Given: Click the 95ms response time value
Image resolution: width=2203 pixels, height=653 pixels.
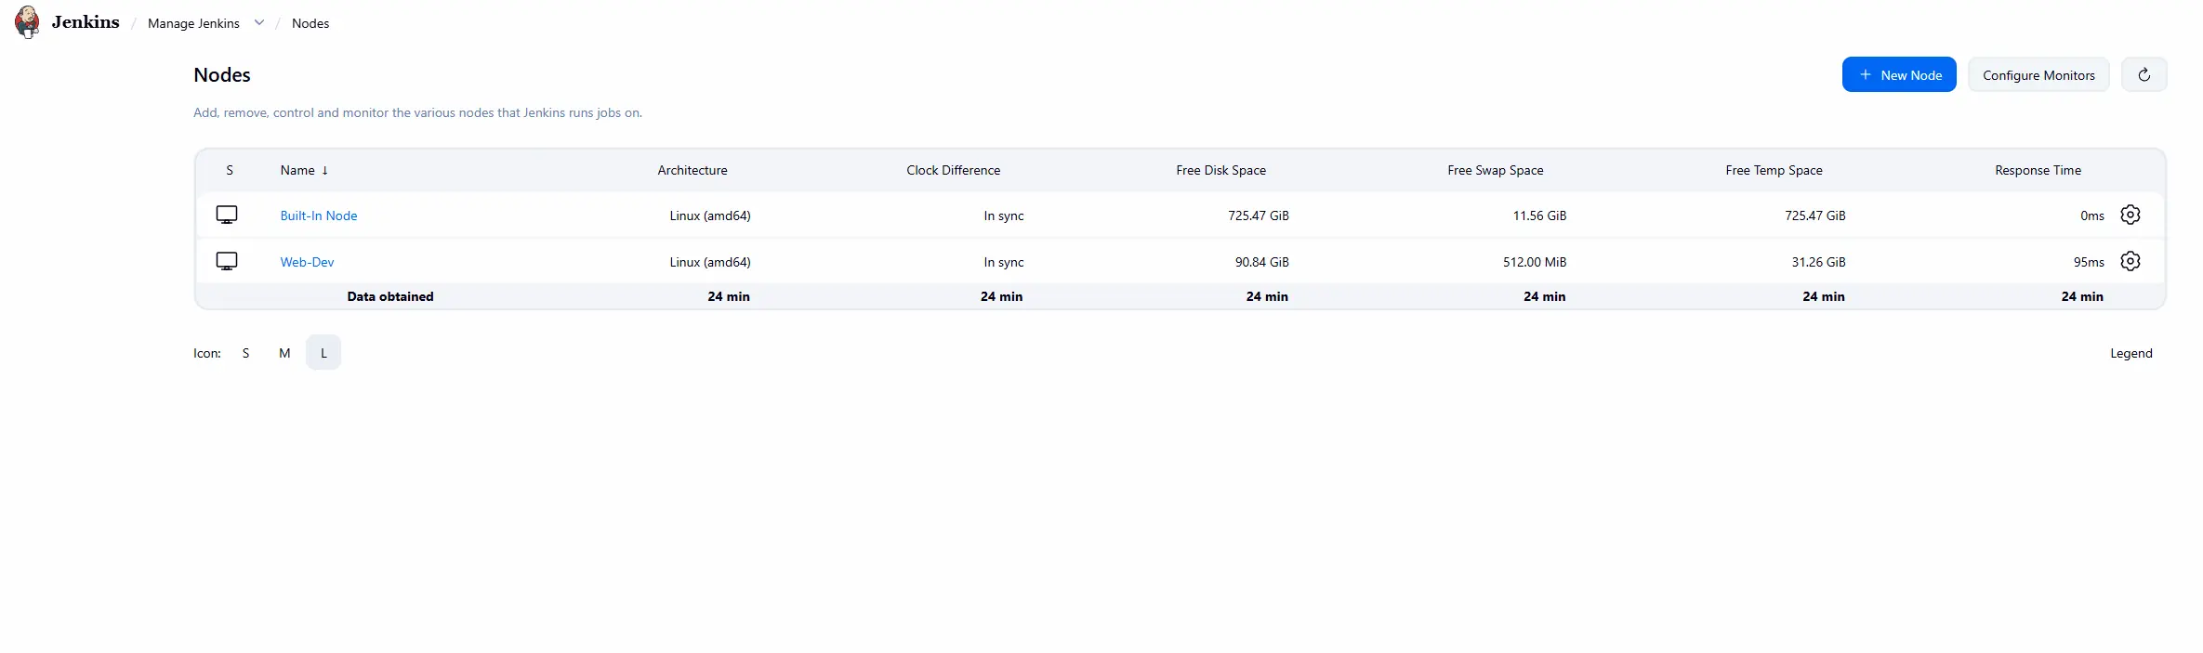Looking at the screenshot, I should 2089,262.
